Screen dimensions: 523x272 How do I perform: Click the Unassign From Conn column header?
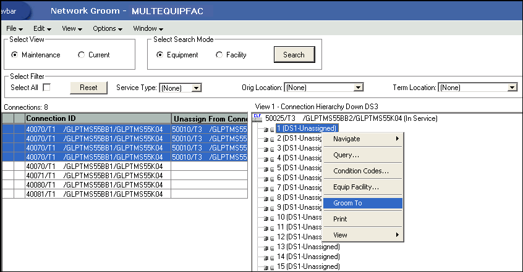coord(210,119)
